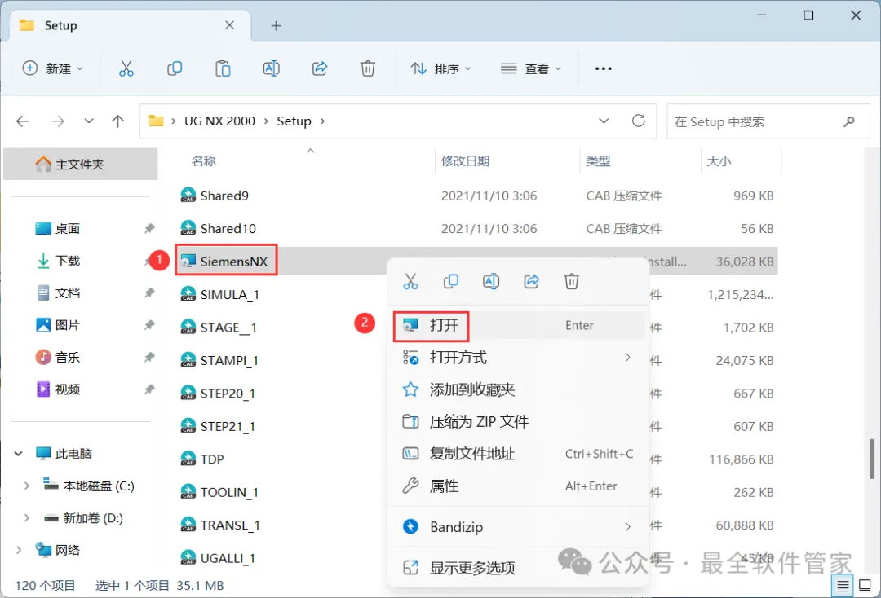Expand 新加卷 (D:) node
The width and height of the screenshot is (881, 598).
tap(26, 518)
